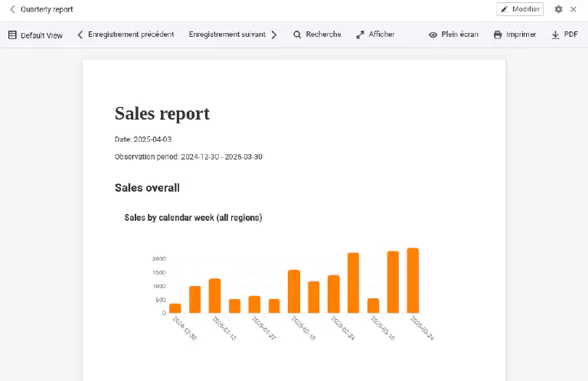Click the Quarterly report title
Image resolution: width=588 pixels, height=381 pixels.
click(47, 9)
